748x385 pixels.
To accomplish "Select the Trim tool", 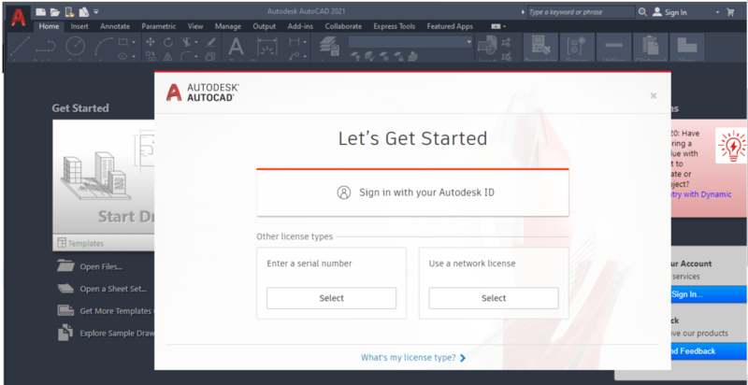I will click(186, 42).
